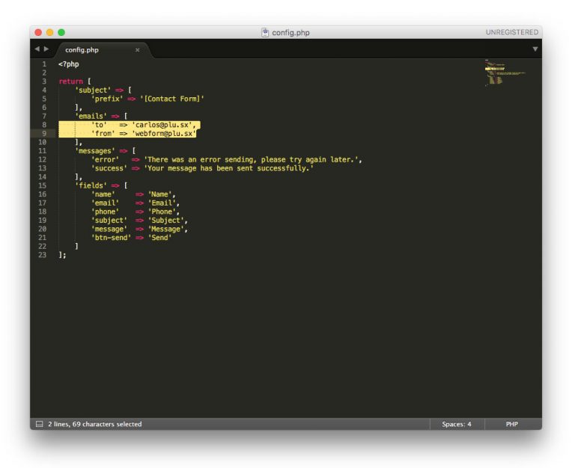Click the selection status text
The height and width of the screenshot is (468, 575).
[94, 424]
